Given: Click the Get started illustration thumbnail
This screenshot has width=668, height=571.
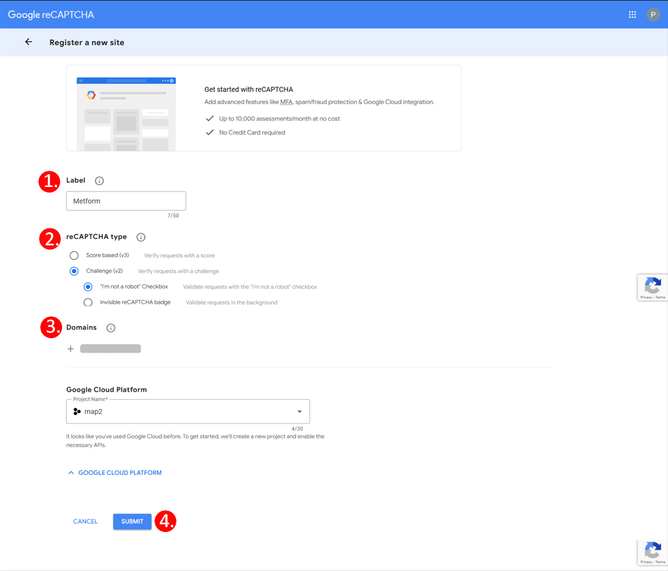Looking at the screenshot, I should pyautogui.click(x=126, y=114).
